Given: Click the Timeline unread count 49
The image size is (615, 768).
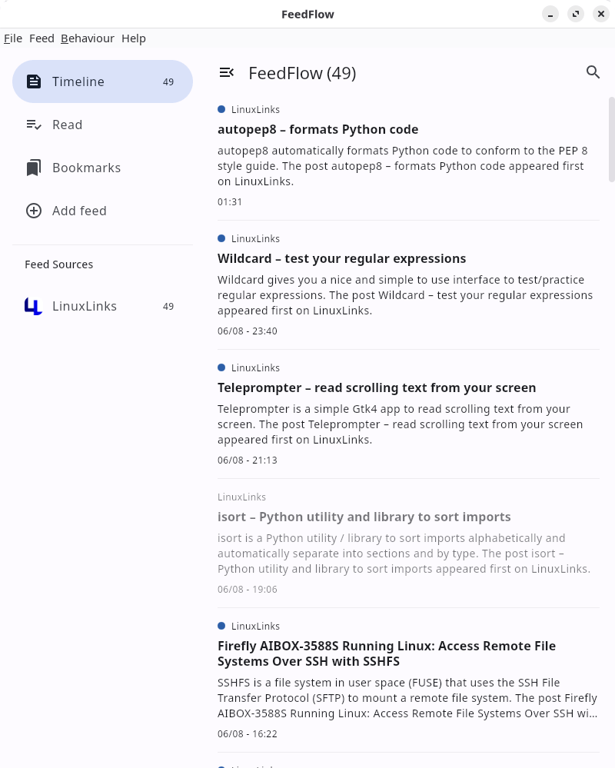Looking at the screenshot, I should pyautogui.click(x=168, y=81).
